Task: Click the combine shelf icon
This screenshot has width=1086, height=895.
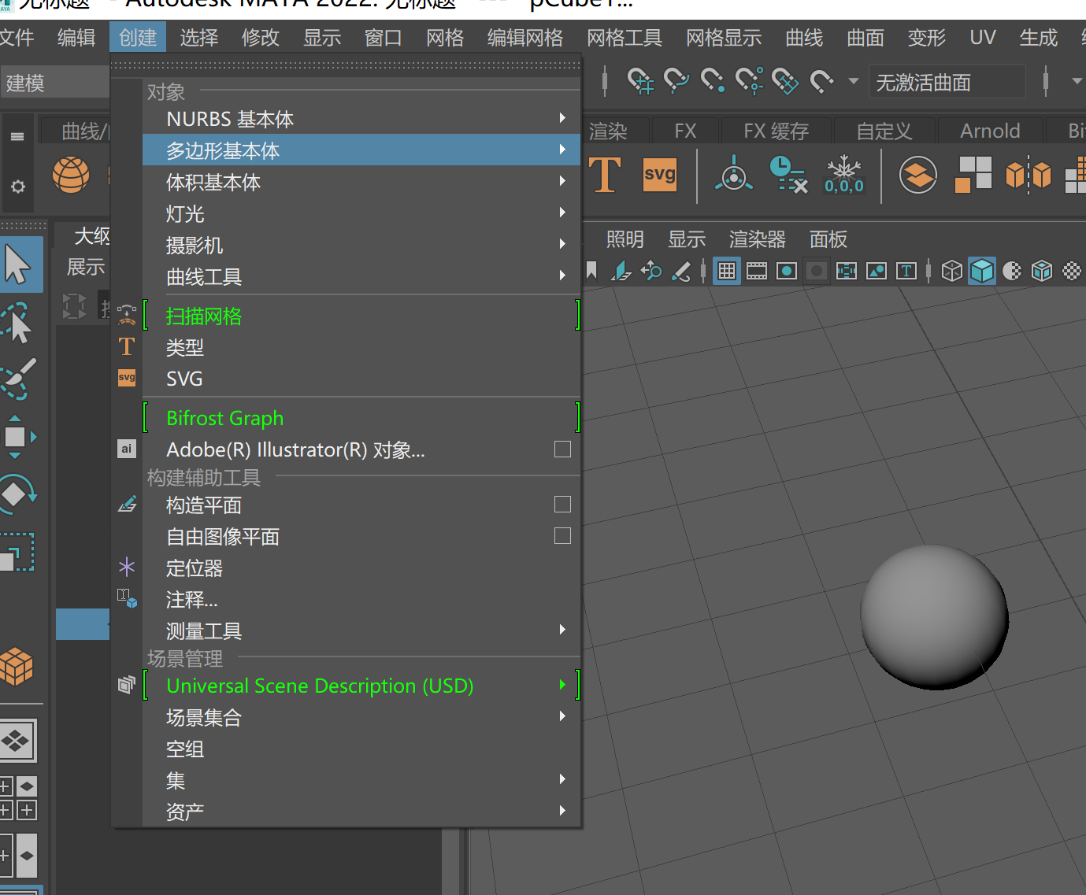Action: (918, 174)
